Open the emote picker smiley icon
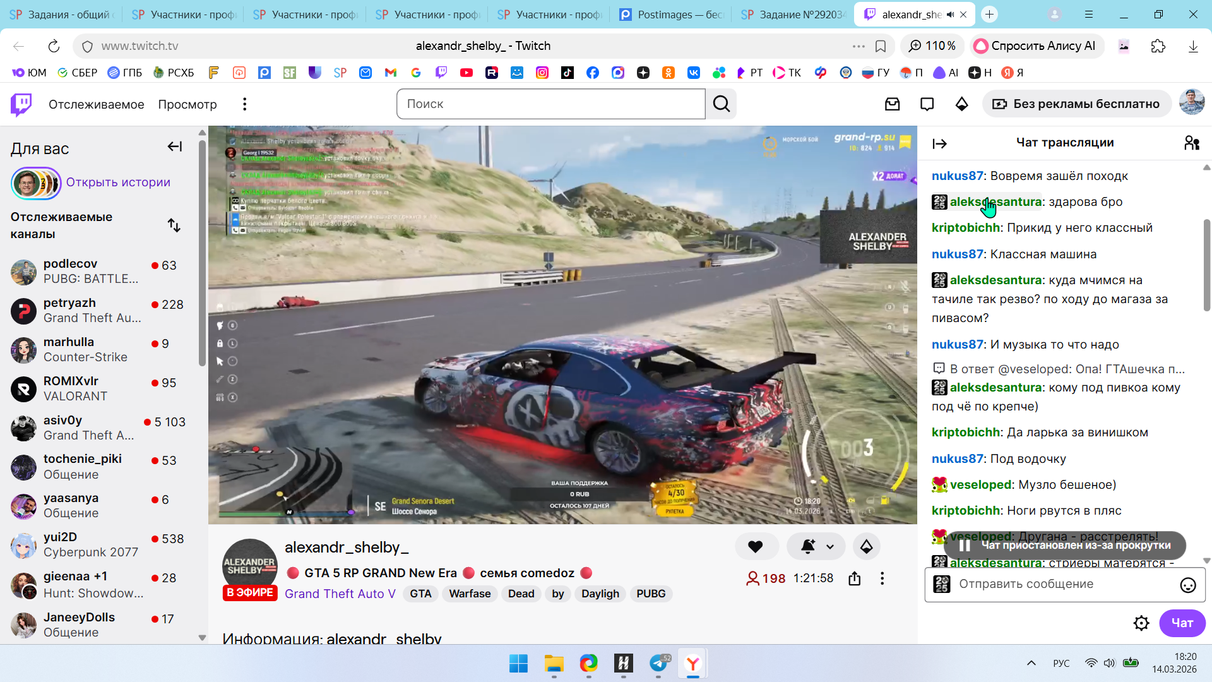Viewport: 1212px width, 682px height. click(1187, 585)
